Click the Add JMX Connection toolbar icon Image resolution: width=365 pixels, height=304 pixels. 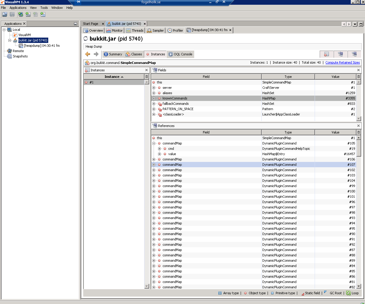click(x=28, y=14)
